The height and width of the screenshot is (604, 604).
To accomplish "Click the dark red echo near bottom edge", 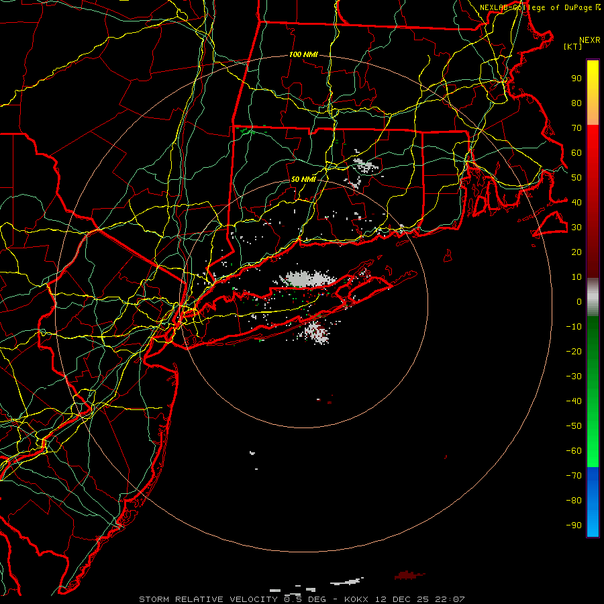I will 409,575.
